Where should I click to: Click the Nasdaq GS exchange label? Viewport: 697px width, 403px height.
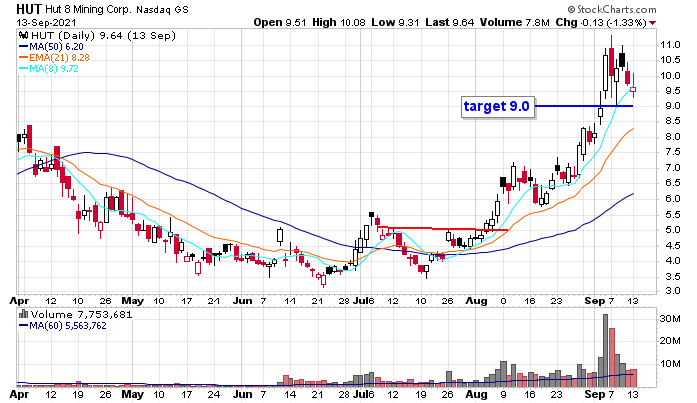(162, 9)
